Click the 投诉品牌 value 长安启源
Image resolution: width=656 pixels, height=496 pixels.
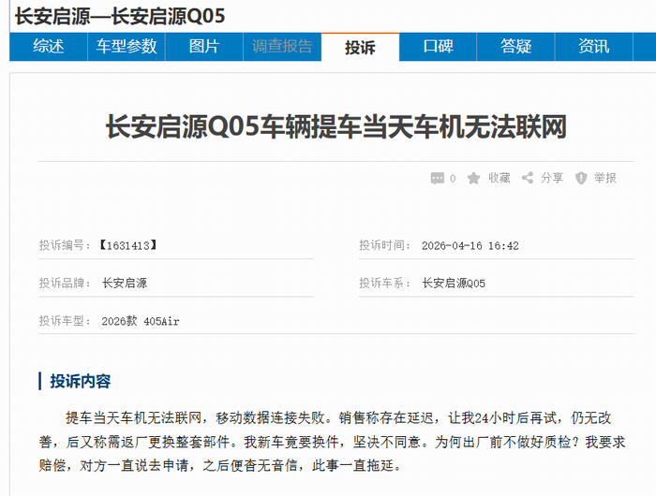pyautogui.click(x=125, y=283)
